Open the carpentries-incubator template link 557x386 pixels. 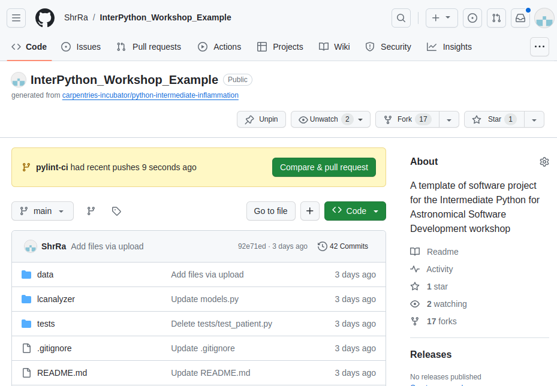[150, 95]
